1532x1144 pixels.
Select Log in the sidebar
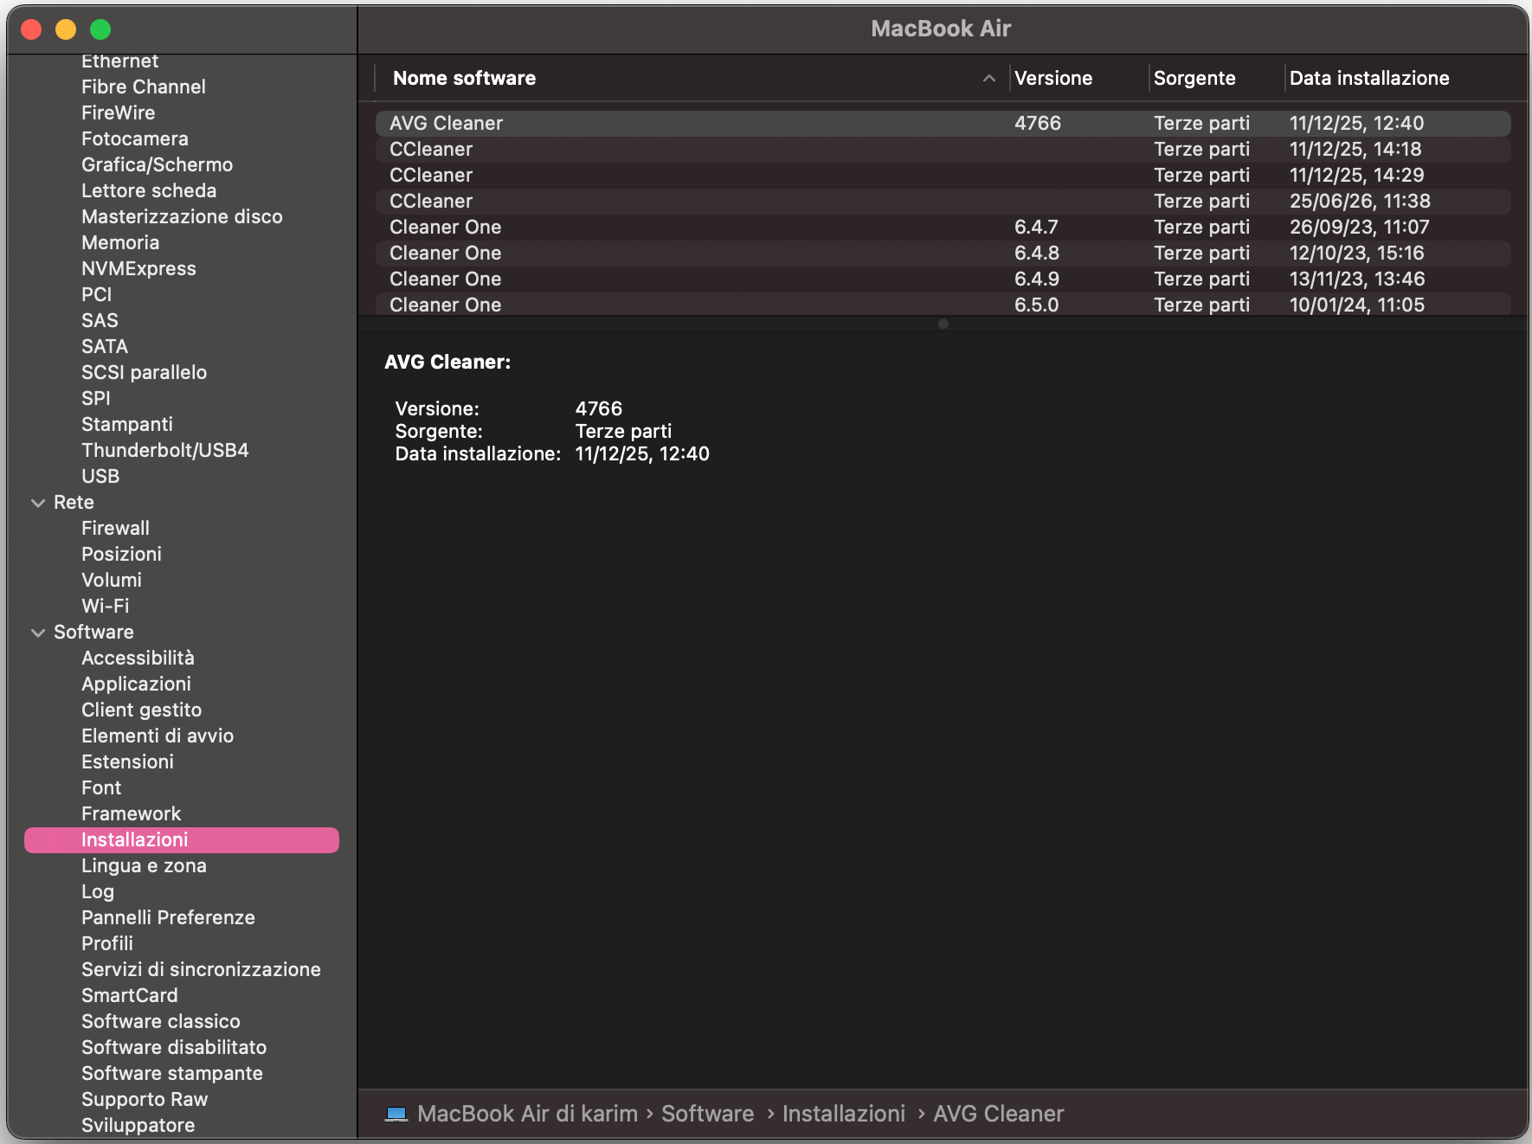coord(98,891)
